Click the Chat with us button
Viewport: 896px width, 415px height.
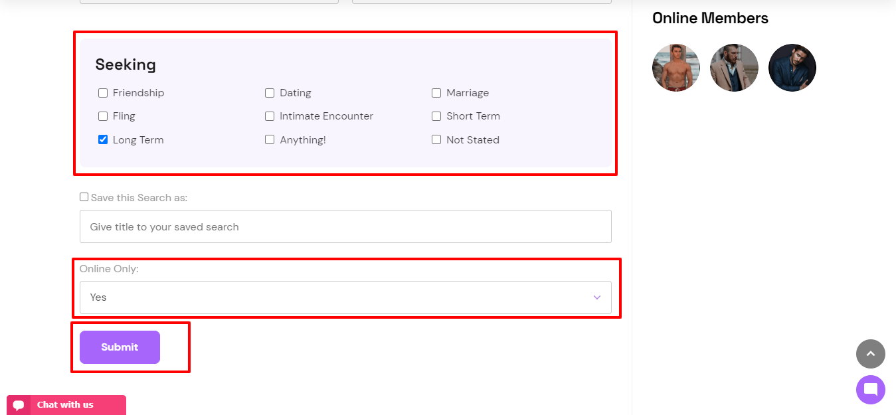pyautogui.click(x=66, y=405)
